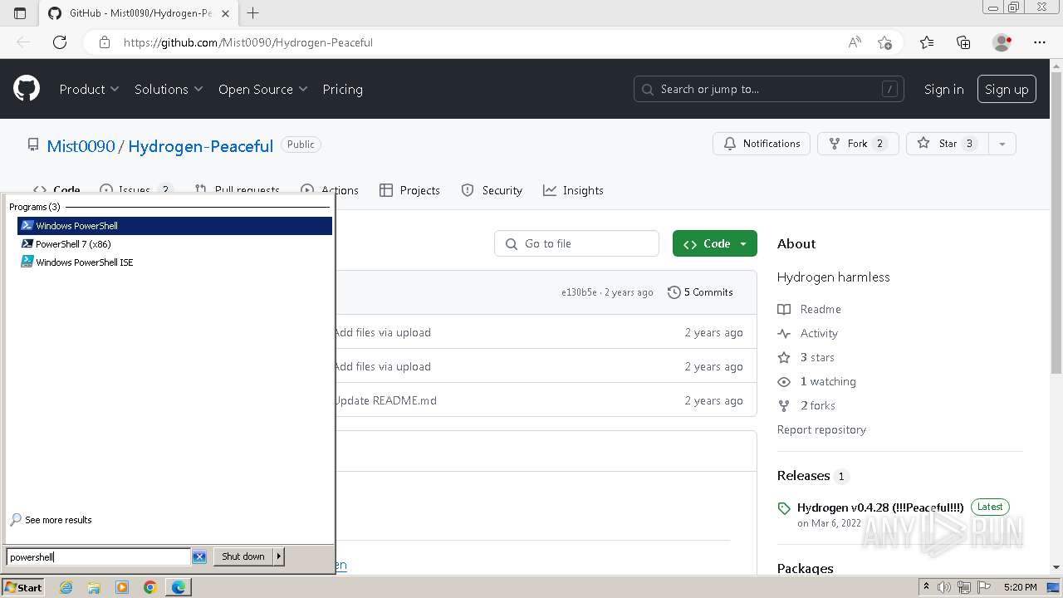Expand the Product menu
This screenshot has height=598, width=1063.
tap(89, 89)
